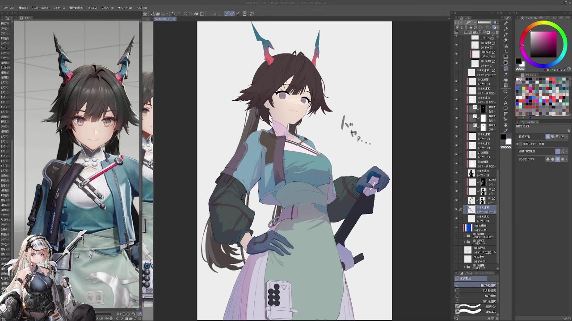Toggle visibility of layer レイヤー 8 のコピー 10

click(x=456, y=209)
